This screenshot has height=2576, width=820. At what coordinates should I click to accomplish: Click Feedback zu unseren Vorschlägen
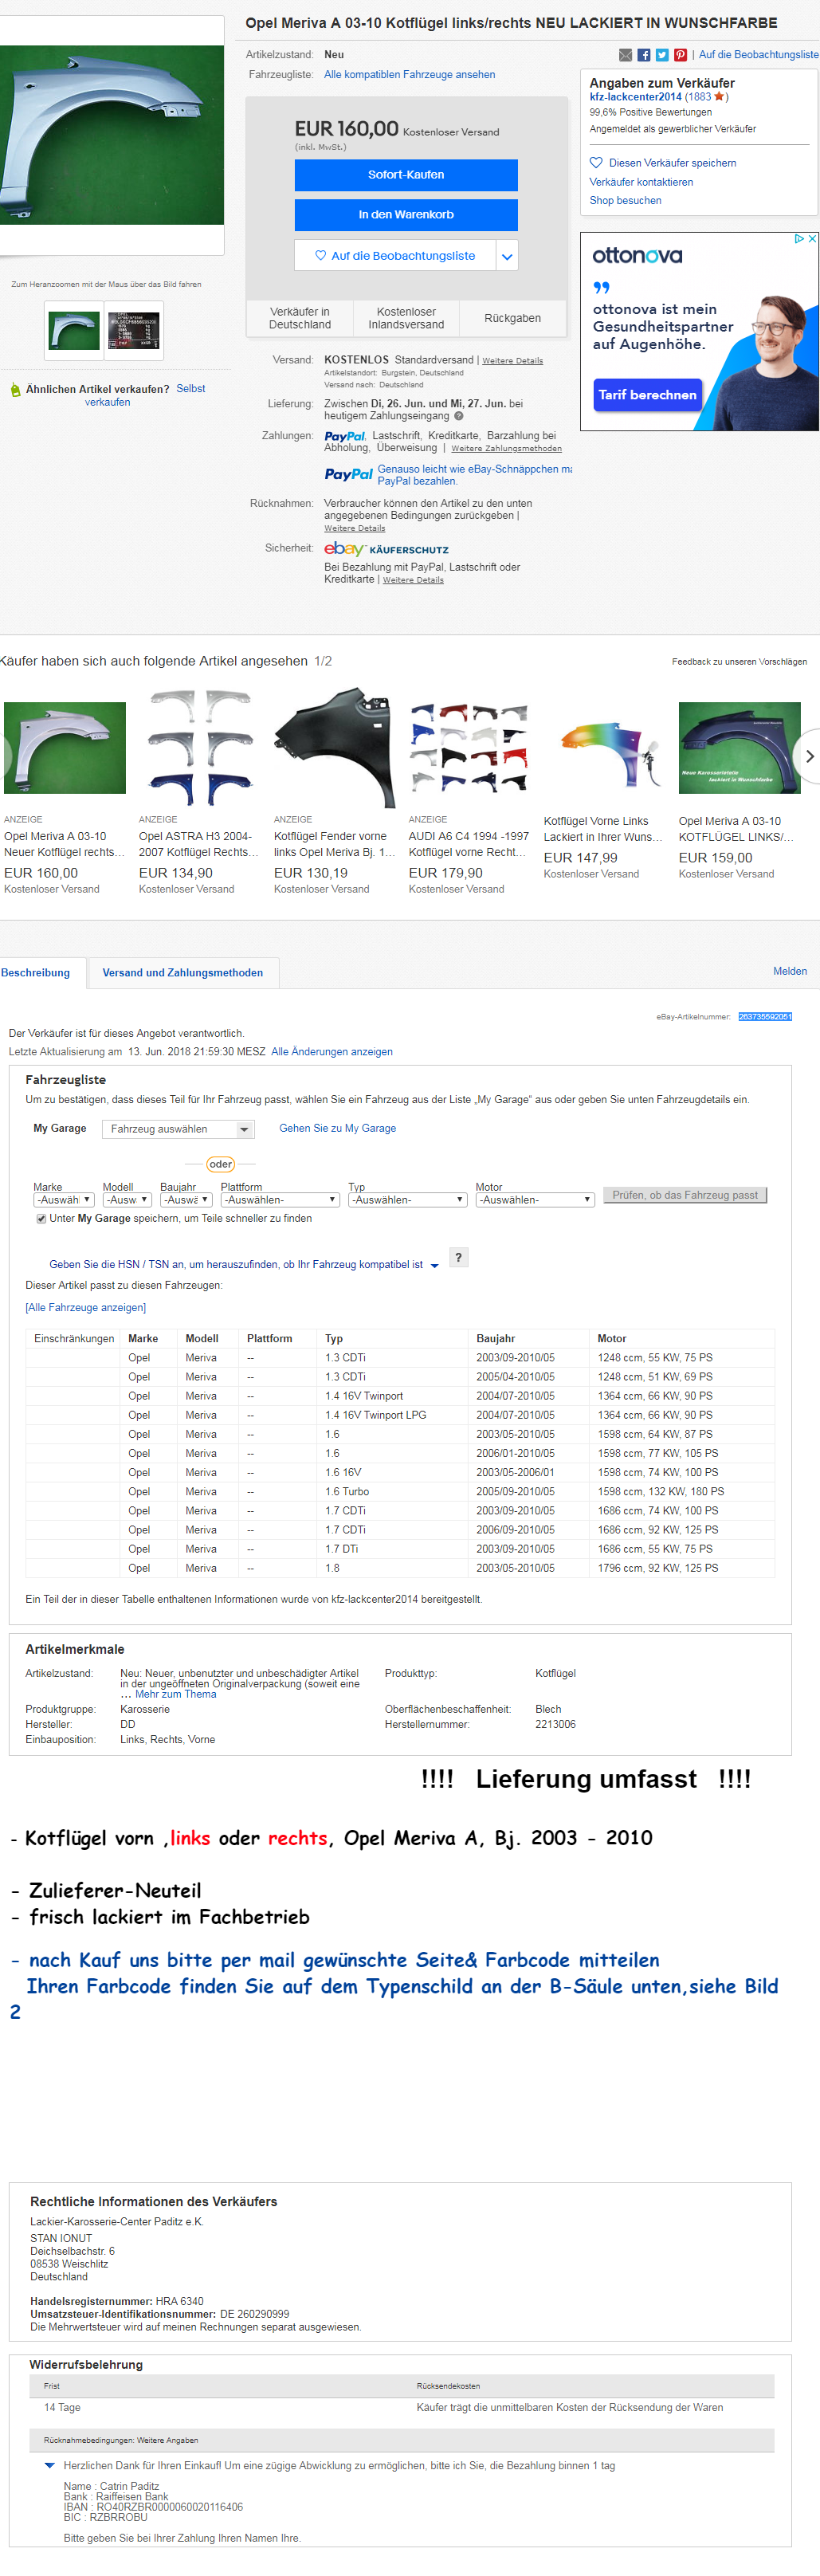pyautogui.click(x=739, y=662)
